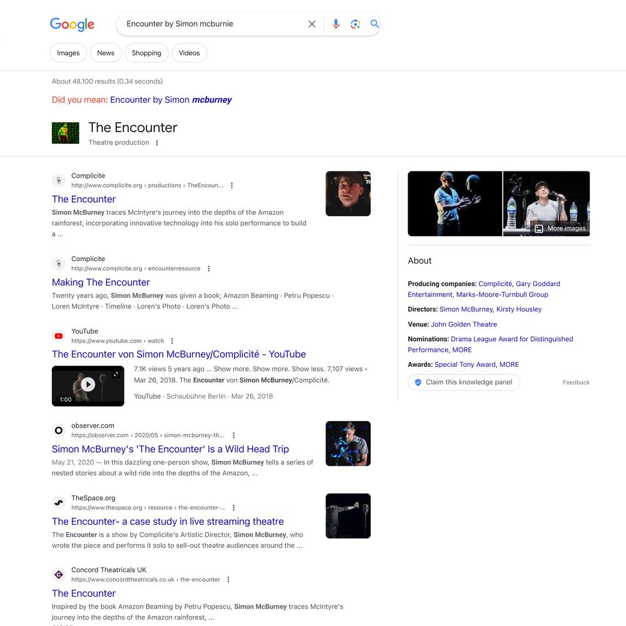Open director Kirsty Housley link
The image size is (626, 626).
click(x=519, y=309)
